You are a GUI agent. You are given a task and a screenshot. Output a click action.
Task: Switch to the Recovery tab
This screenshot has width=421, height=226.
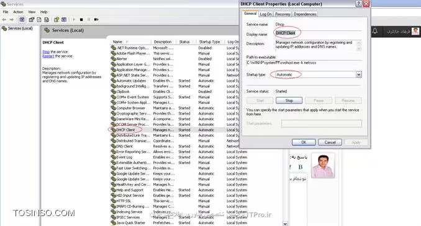283,14
